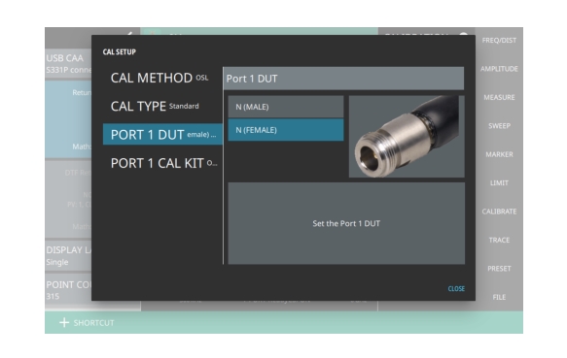567x358 pixels.
Task: Select the PORT 1 DUT entry
Action: pyautogui.click(x=162, y=134)
